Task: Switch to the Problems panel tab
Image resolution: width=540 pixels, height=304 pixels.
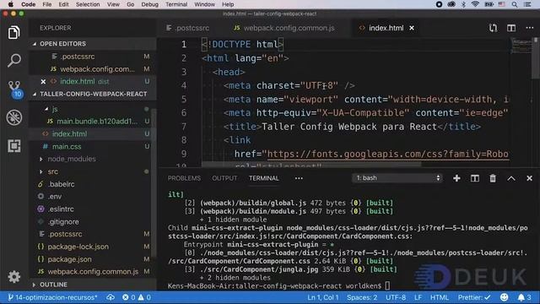Action: 184,178
